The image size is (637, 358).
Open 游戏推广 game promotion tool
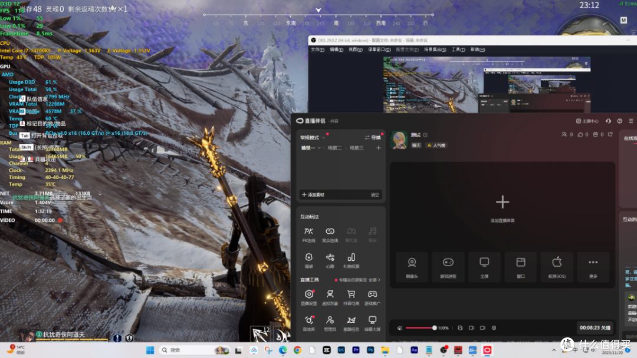[x=373, y=297]
